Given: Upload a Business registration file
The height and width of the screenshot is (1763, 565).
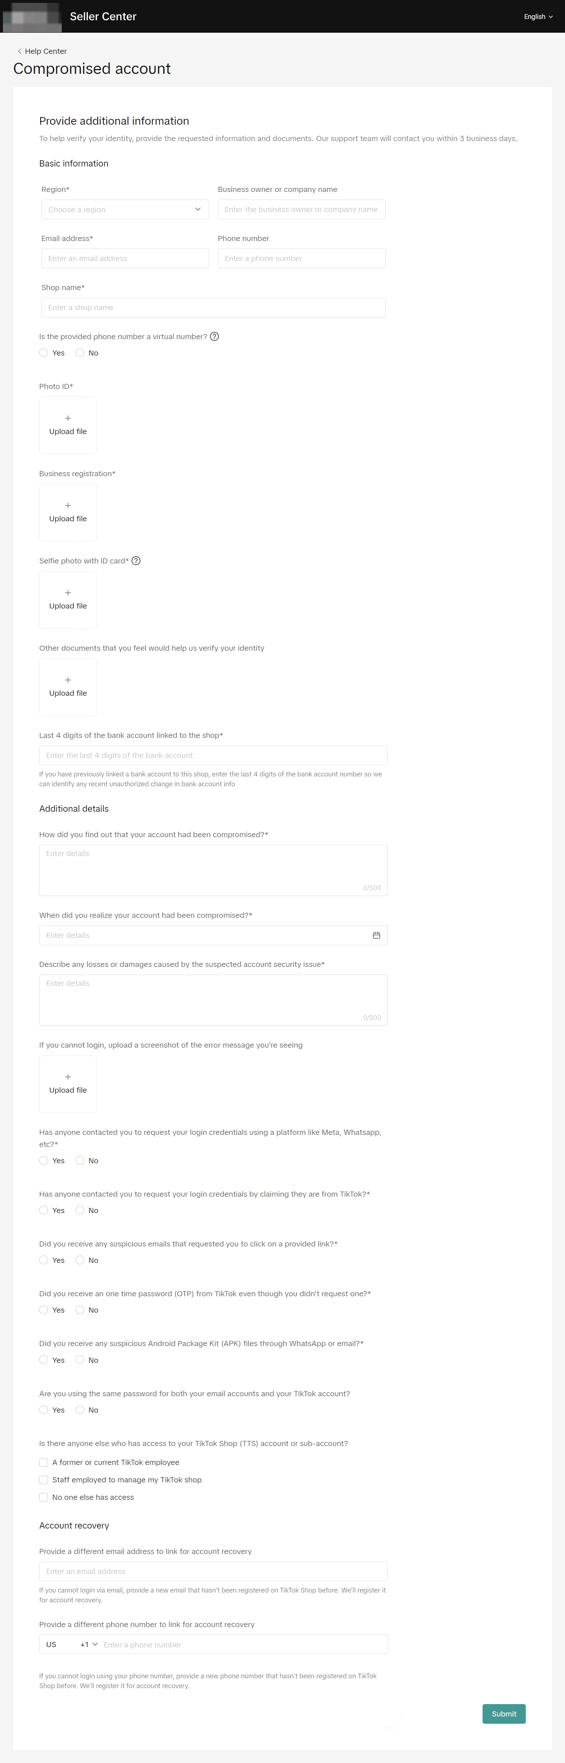Looking at the screenshot, I should [x=68, y=513].
